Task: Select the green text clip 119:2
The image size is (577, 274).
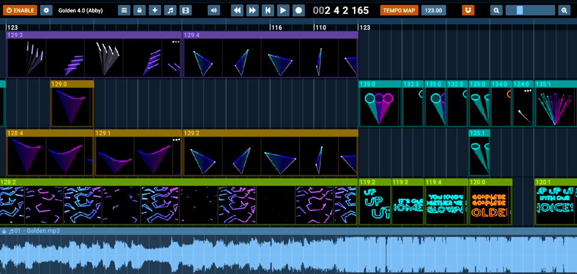Action: [x=374, y=202]
